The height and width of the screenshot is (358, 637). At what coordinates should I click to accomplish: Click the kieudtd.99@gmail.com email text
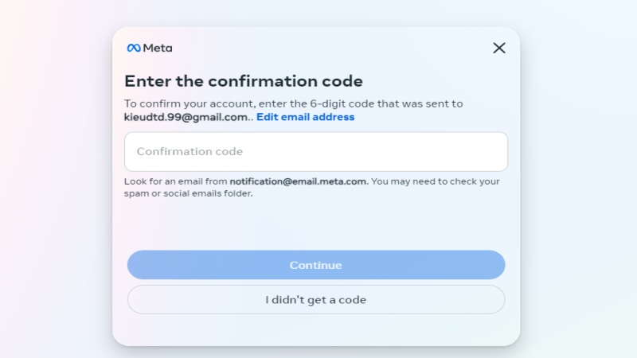click(186, 117)
